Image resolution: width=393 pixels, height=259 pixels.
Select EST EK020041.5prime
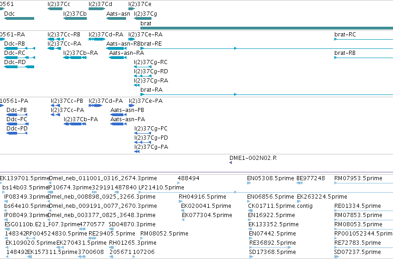point(182,211)
